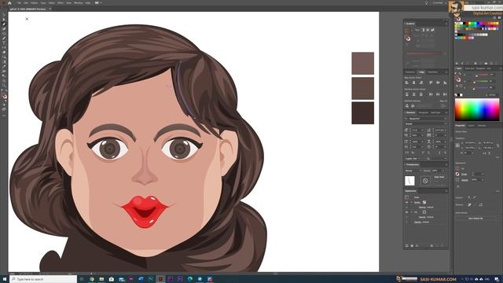503x283 pixels.
Task: Click the Stroke color swatch in Appearance panel
Action: (x=424, y=203)
